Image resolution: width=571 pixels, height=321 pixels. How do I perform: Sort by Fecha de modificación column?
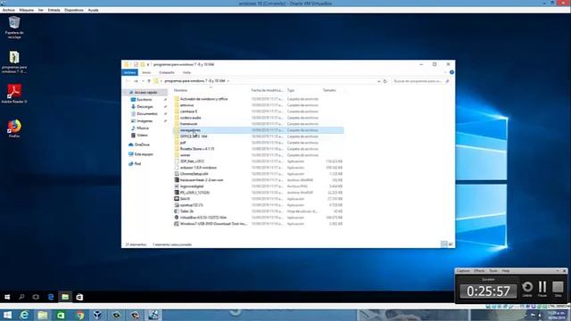(268, 90)
